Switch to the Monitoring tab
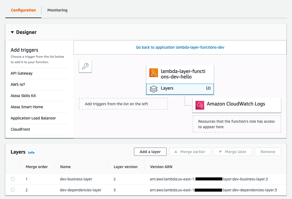292x199 pixels. click(x=57, y=10)
